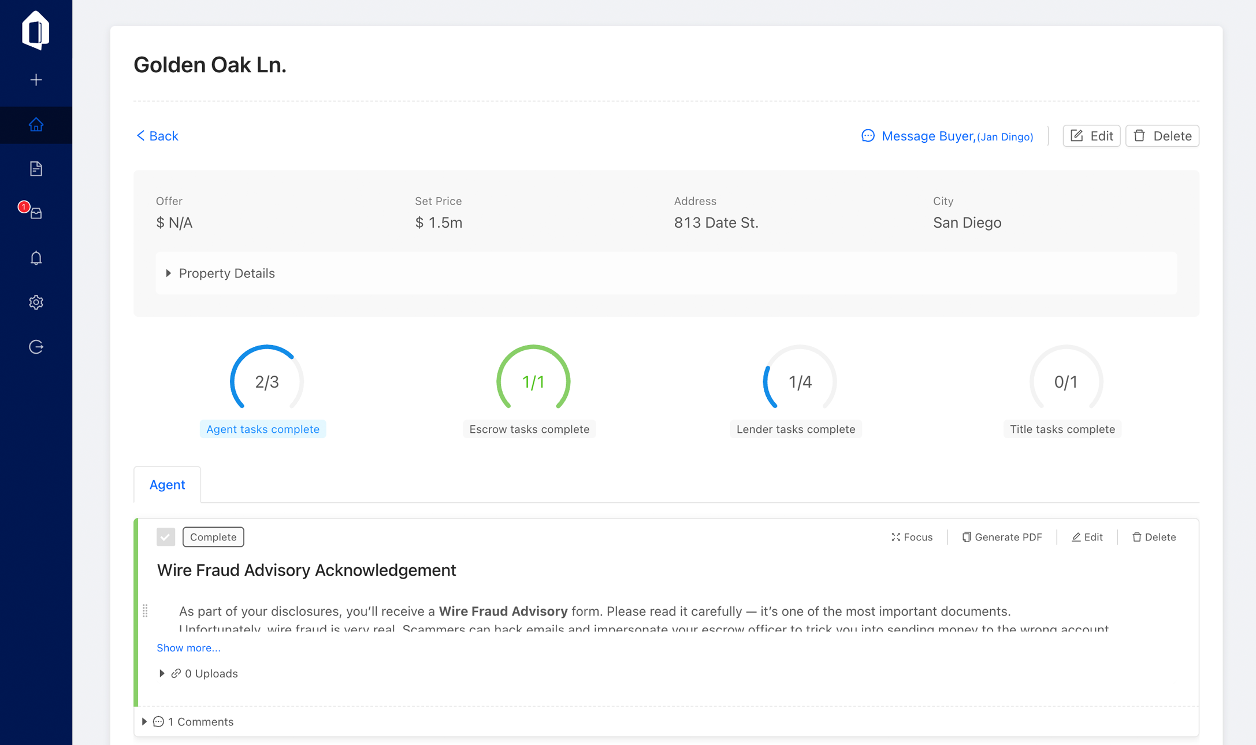Image resolution: width=1256 pixels, height=745 pixels.
Task: Click the plus icon in sidebar
Action: pyautogui.click(x=36, y=80)
